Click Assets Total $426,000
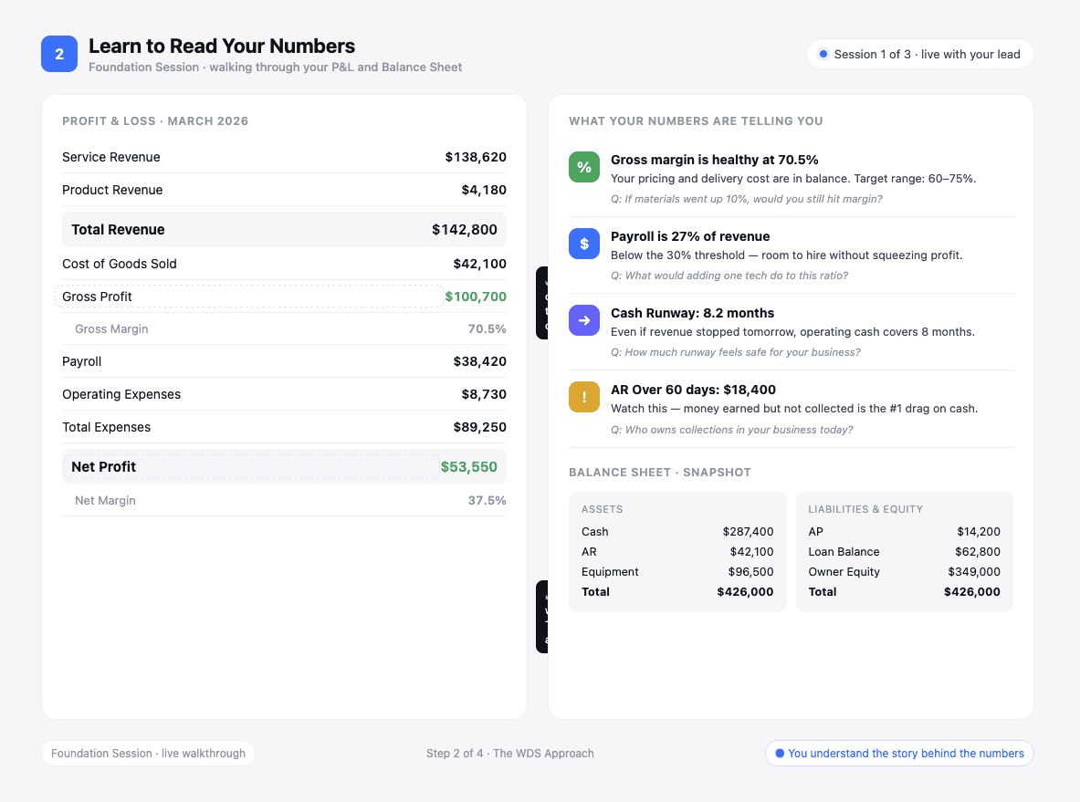Image resolution: width=1080 pixels, height=802 pixels. pos(745,591)
